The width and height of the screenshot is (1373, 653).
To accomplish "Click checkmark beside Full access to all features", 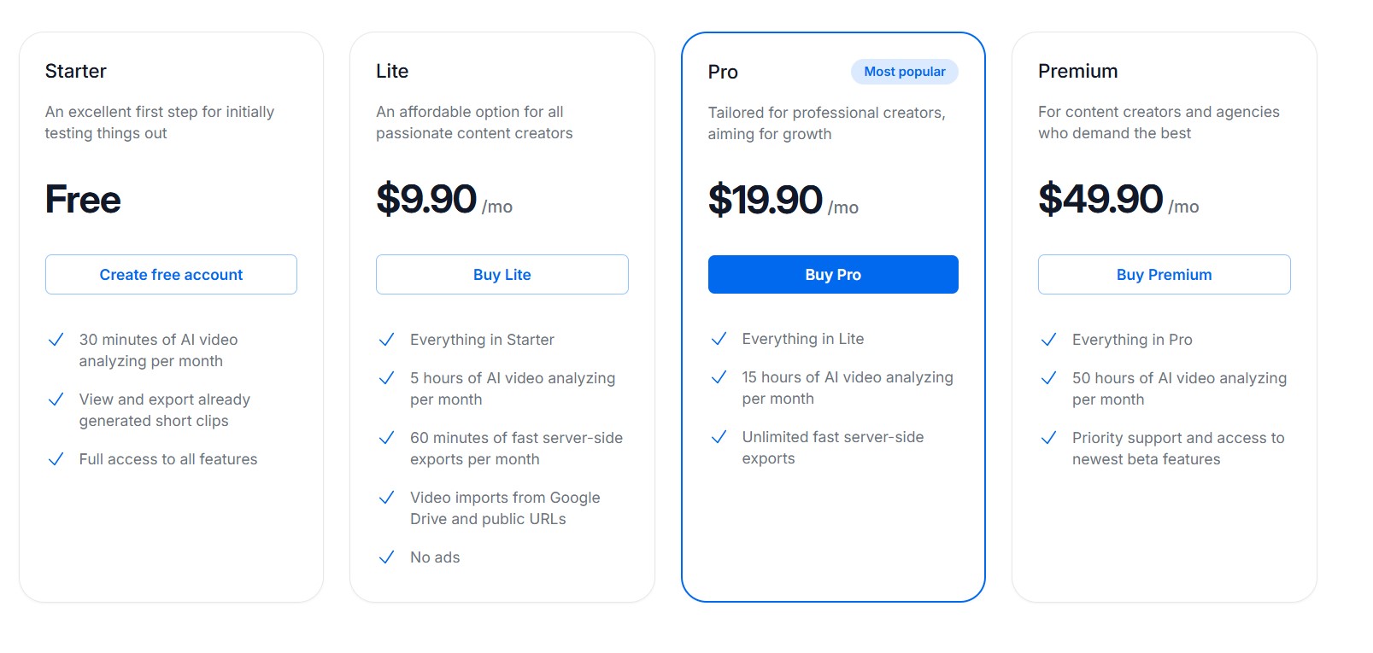I will pyautogui.click(x=56, y=459).
